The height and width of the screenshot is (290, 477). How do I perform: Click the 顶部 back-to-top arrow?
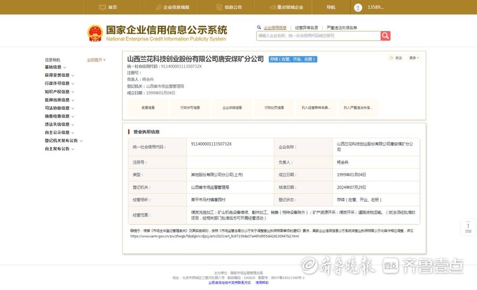pos(468,227)
